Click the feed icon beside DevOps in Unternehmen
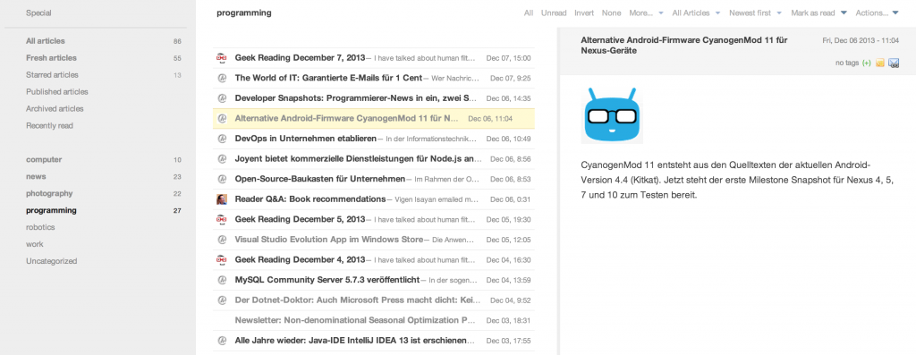The width and height of the screenshot is (916, 355). [x=222, y=139]
